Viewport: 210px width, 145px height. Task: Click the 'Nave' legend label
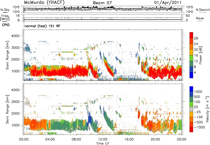click(200, 18)
